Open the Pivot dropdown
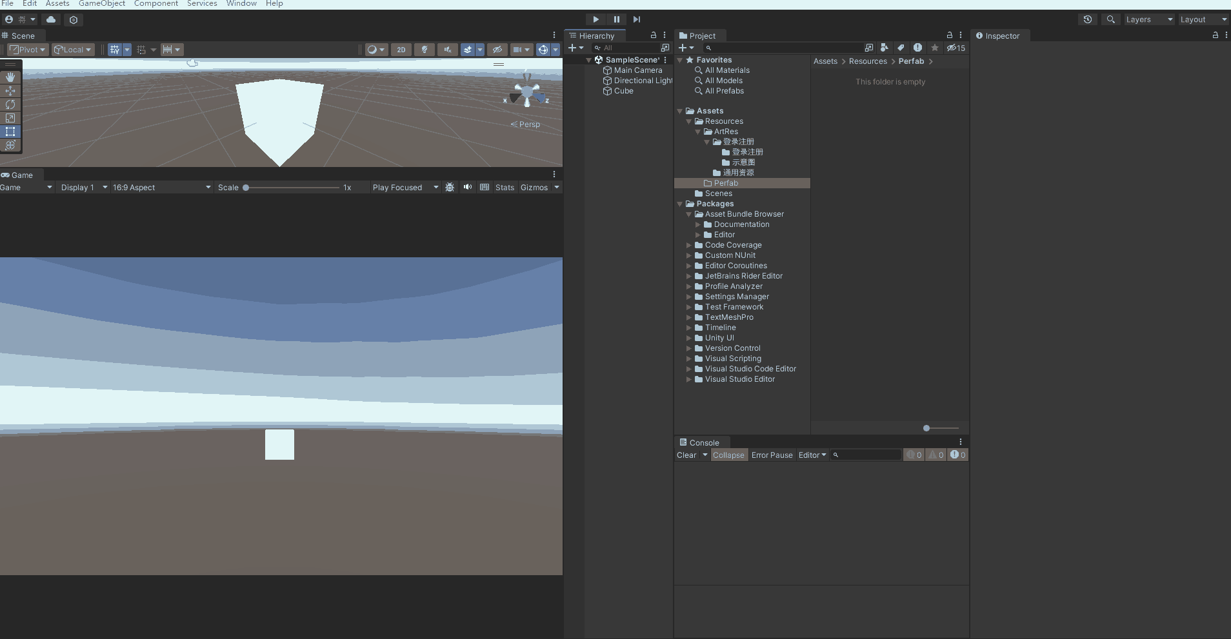The image size is (1231, 639). [x=27, y=50]
